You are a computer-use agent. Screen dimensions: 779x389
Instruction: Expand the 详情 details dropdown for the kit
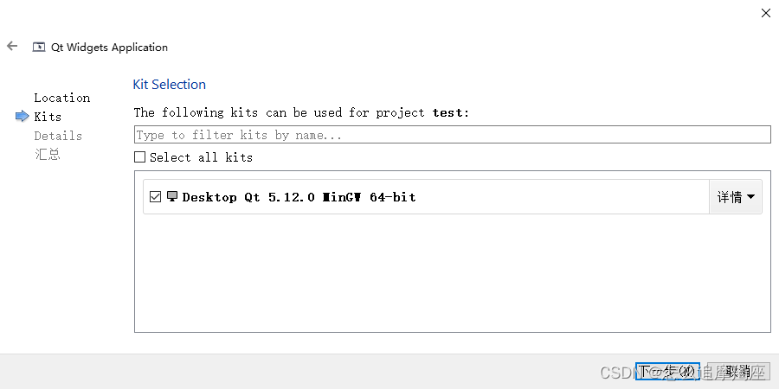point(735,197)
